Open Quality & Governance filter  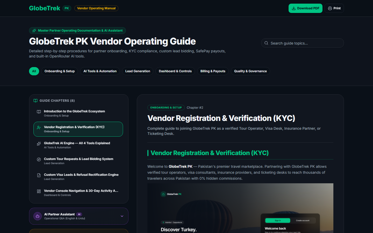250,71
